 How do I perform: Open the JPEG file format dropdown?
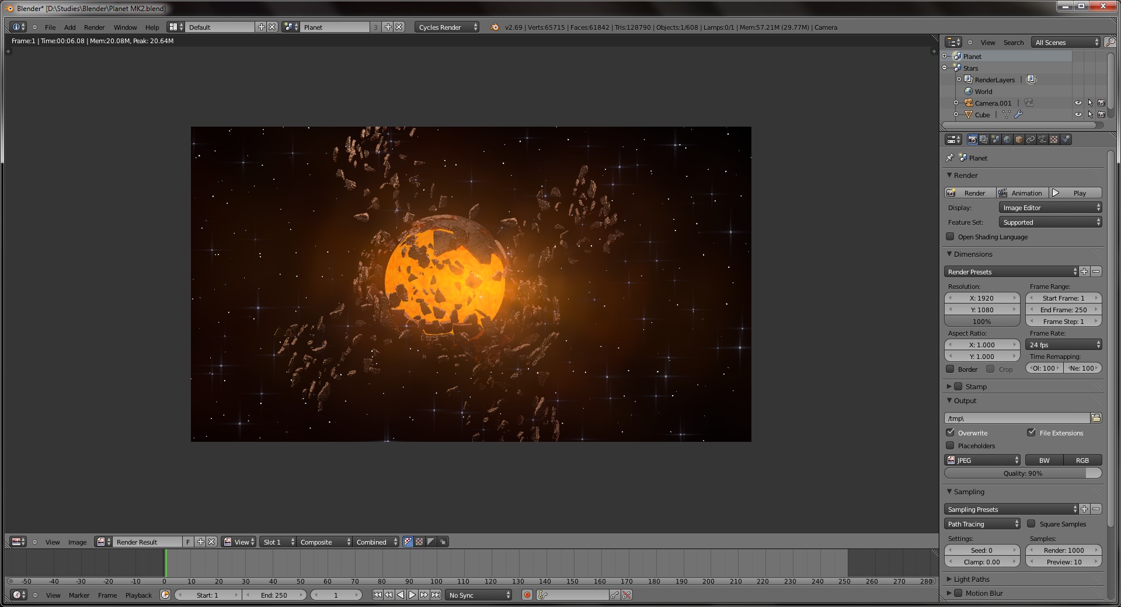coord(982,460)
